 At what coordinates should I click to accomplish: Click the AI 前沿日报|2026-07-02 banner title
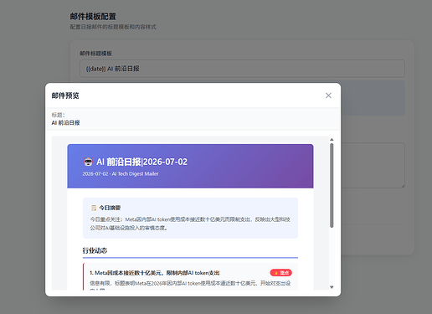pyautogui.click(x=141, y=162)
